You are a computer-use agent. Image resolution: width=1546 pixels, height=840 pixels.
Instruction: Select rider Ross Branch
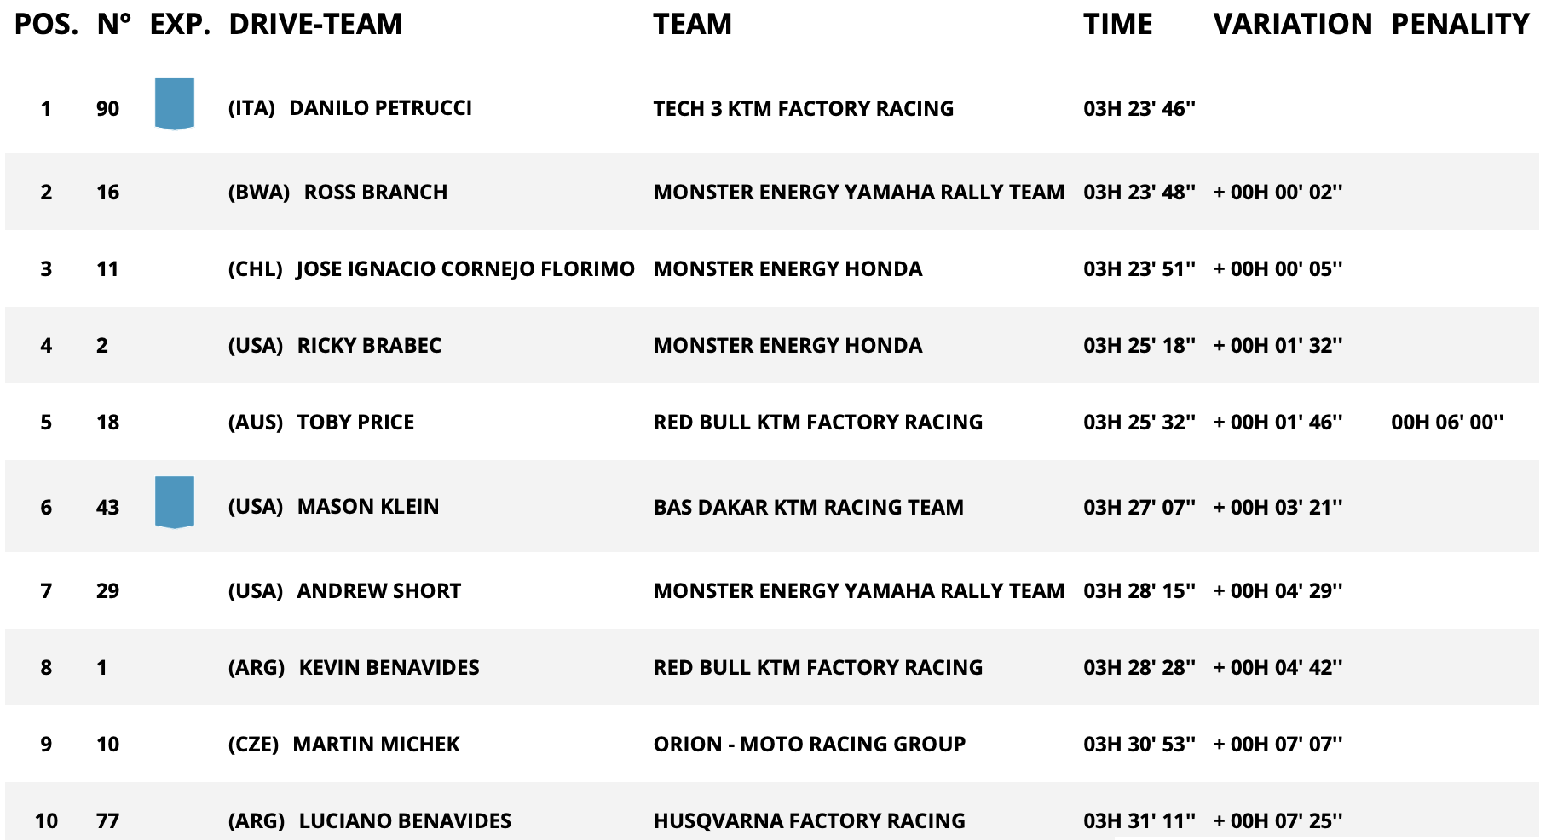pos(375,193)
